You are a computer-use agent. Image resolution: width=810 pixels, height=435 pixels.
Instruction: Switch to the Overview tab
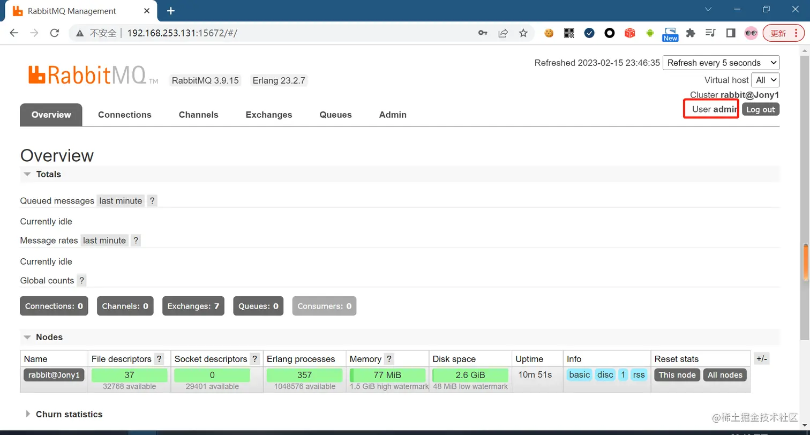pyautogui.click(x=51, y=115)
